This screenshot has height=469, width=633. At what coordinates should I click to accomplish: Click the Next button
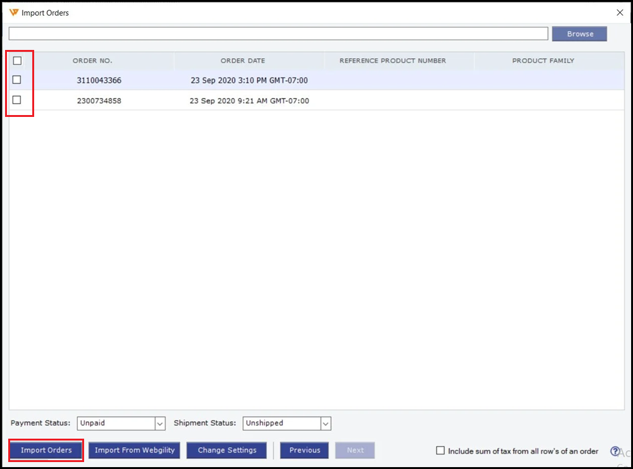coord(355,451)
